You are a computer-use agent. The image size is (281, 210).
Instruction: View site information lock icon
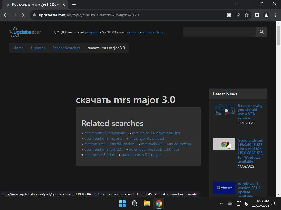click(x=35, y=15)
